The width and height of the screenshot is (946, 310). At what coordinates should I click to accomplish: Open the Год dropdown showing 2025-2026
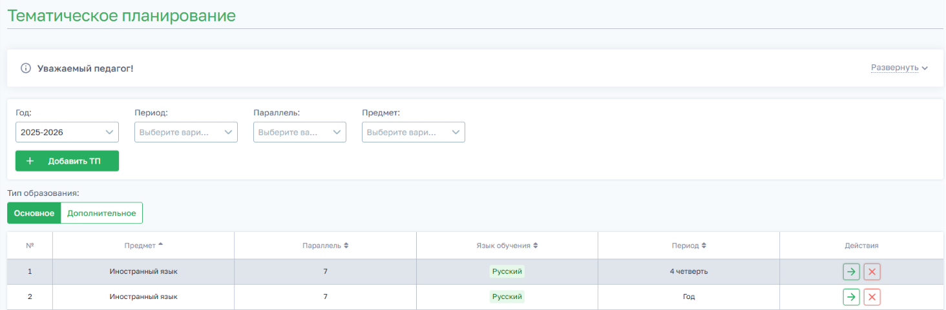tap(67, 132)
